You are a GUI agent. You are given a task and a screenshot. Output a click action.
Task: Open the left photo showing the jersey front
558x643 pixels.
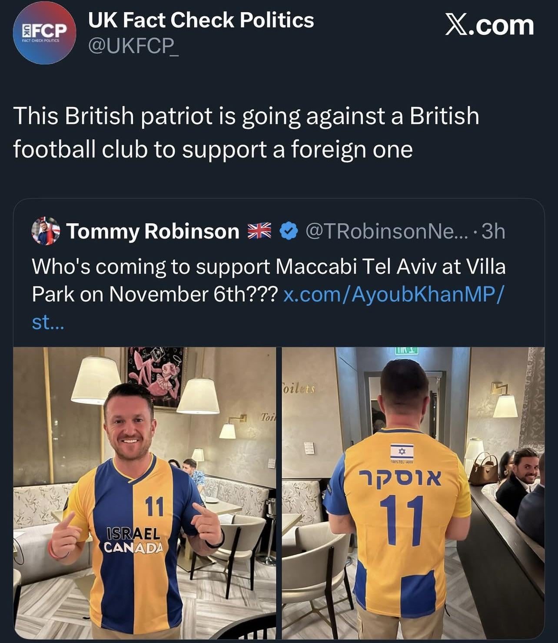tap(145, 493)
